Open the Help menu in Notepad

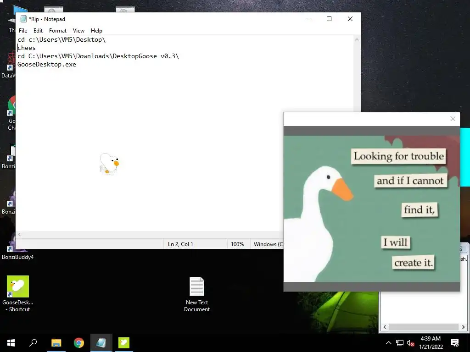(x=96, y=31)
